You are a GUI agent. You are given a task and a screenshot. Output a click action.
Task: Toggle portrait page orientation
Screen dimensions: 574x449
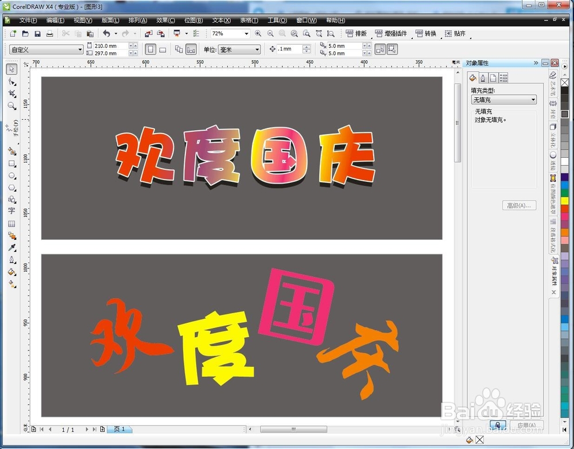tap(150, 49)
